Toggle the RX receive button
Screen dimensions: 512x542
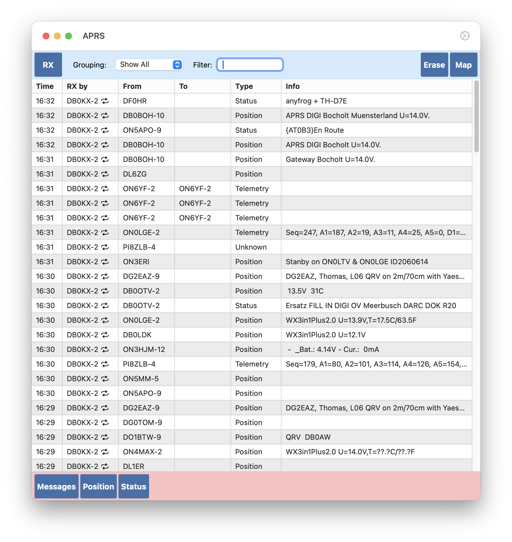click(48, 65)
